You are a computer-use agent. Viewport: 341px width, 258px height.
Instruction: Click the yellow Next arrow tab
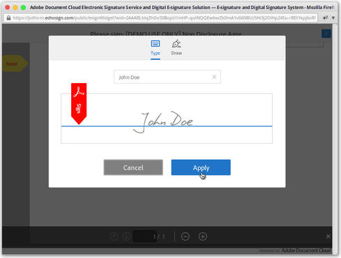click(15, 63)
